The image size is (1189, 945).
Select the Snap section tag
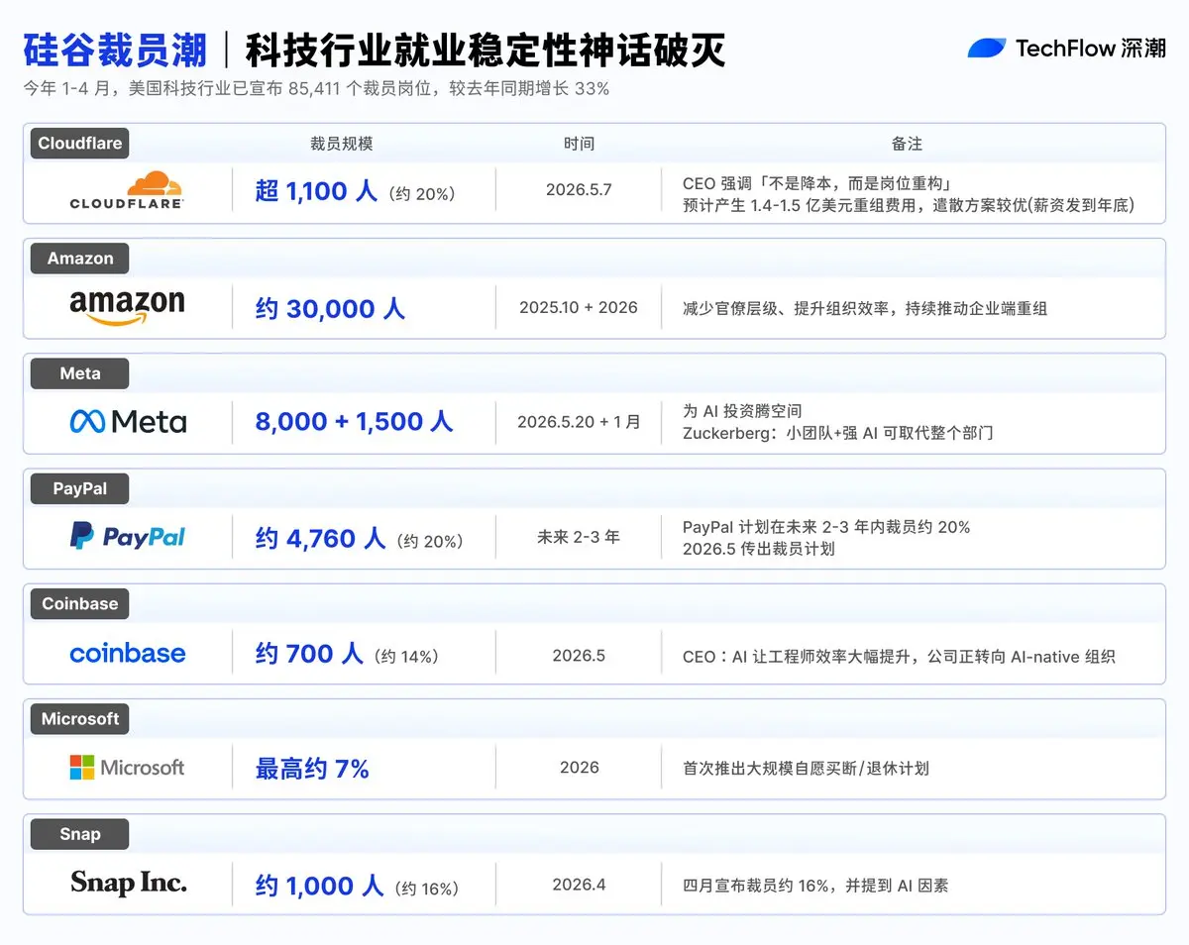[x=80, y=834]
